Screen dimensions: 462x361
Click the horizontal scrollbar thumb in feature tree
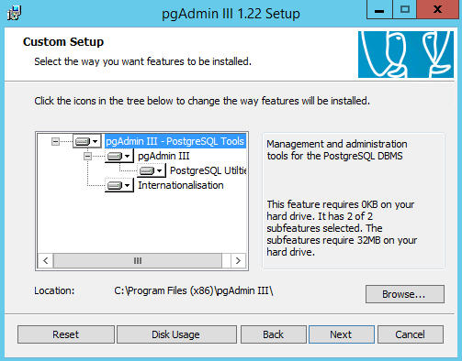(x=138, y=261)
